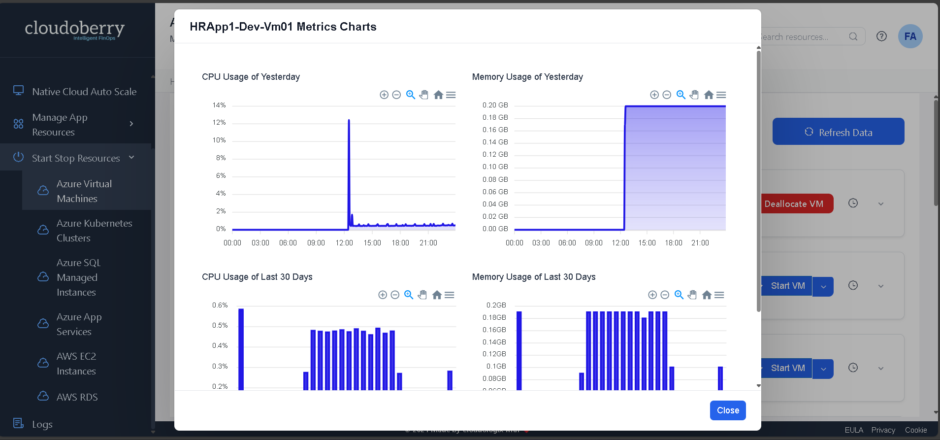
Task: Zoom out on Memory Last 30 Days chart
Action: pyautogui.click(x=665, y=295)
